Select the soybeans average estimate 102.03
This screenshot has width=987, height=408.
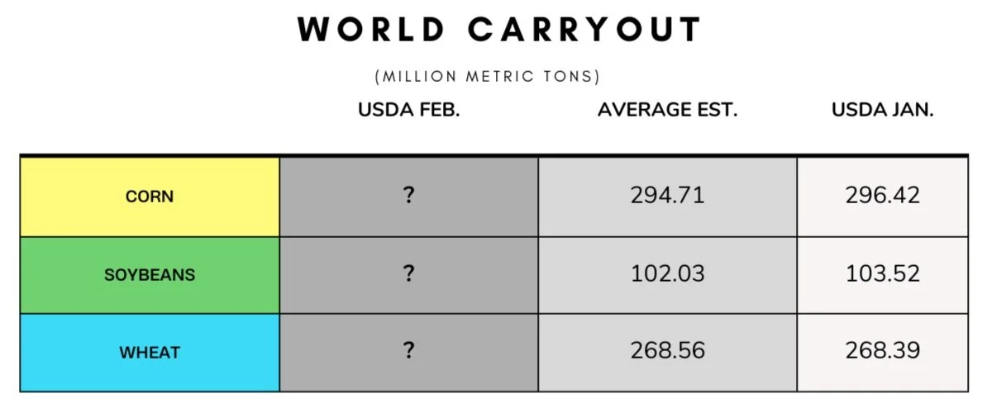668,273
